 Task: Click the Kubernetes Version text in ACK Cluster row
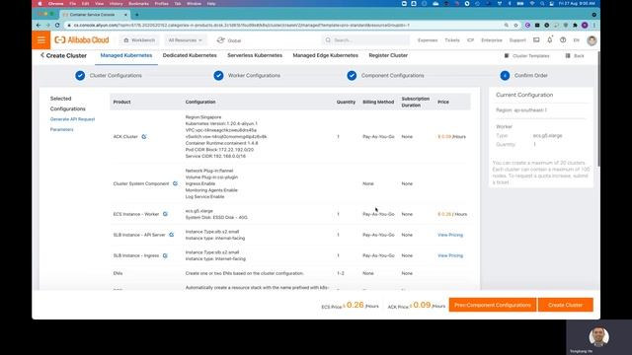coord(221,123)
